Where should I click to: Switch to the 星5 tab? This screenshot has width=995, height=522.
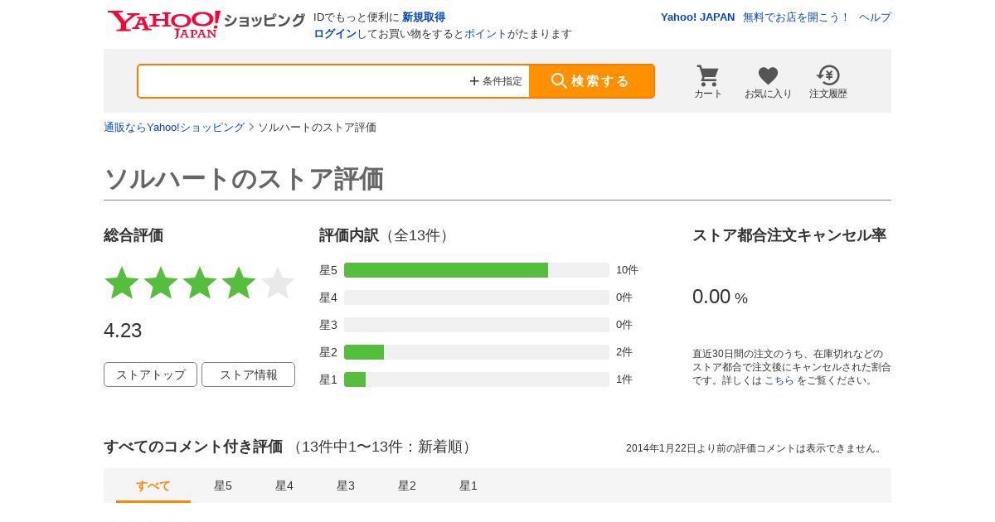coord(223,486)
